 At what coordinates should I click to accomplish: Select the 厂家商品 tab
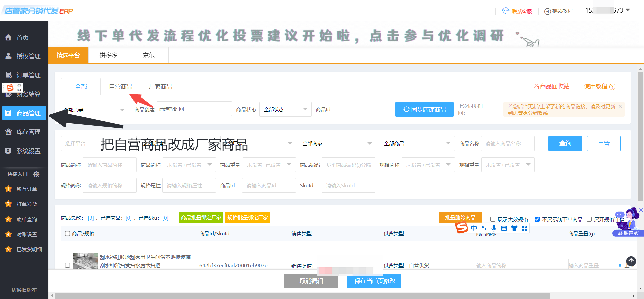click(x=160, y=87)
